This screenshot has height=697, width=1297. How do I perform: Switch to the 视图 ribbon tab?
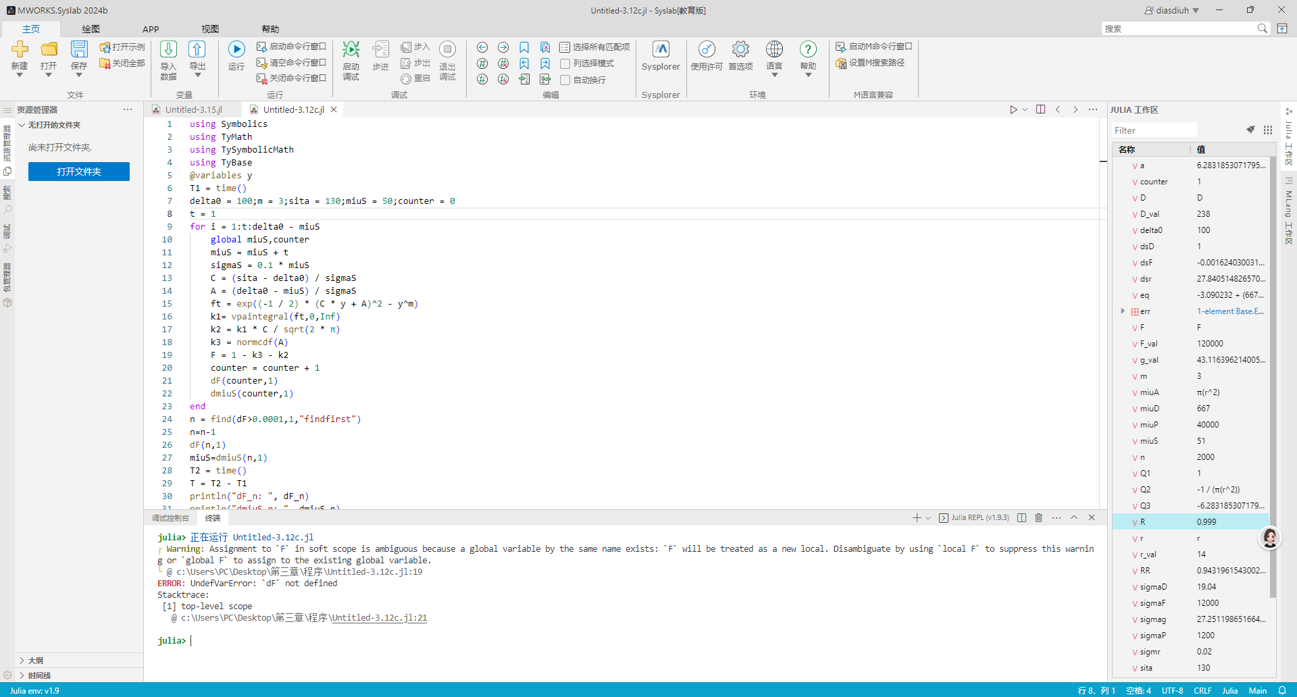pyautogui.click(x=210, y=29)
